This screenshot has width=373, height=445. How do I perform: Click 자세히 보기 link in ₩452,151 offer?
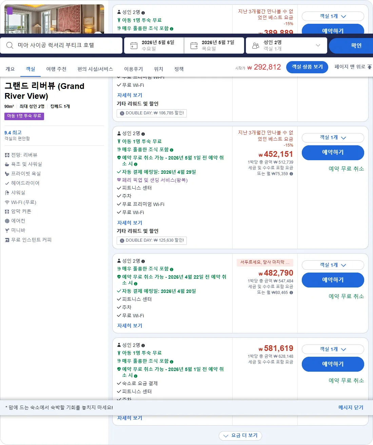click(130, 223)
